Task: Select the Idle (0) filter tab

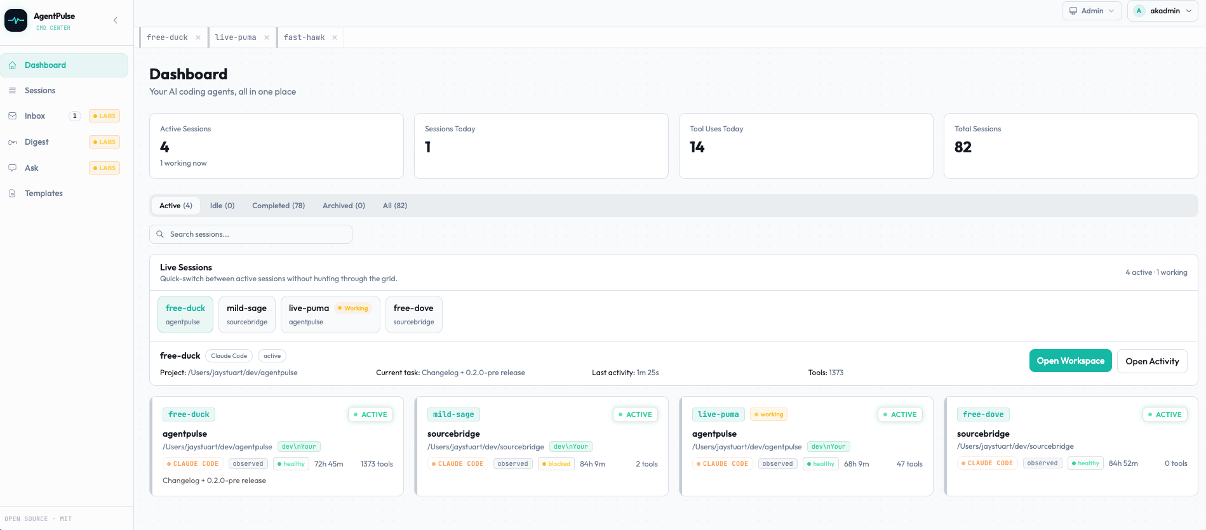Action: (222, 206)
